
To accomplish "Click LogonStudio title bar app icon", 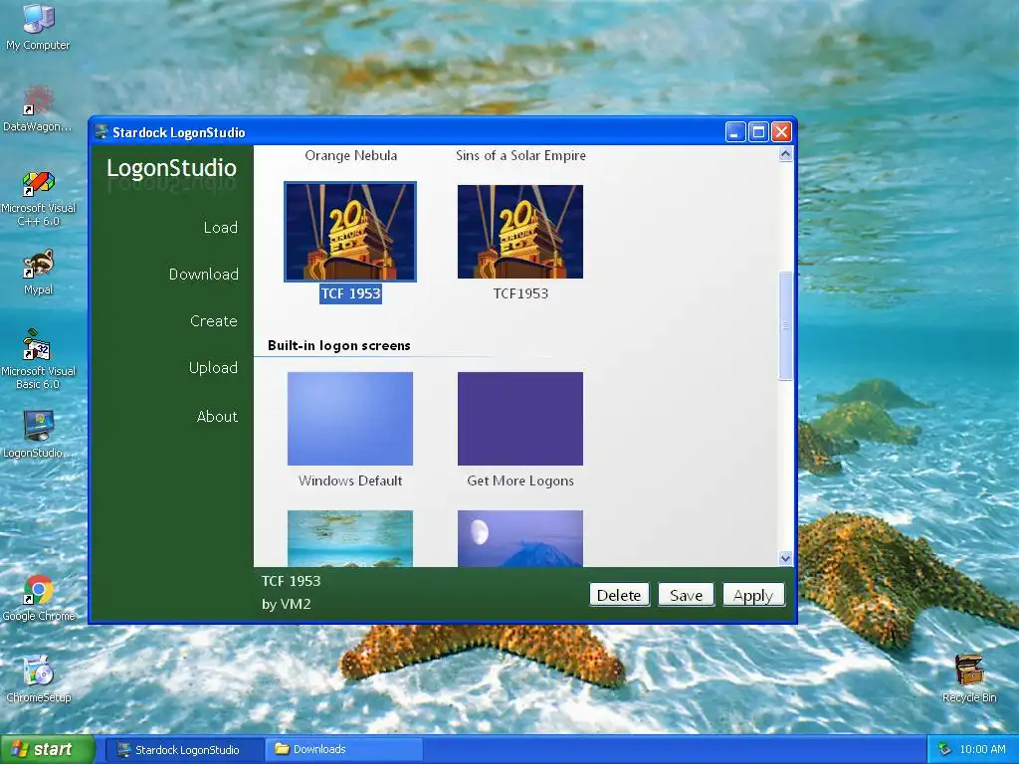I will tap(101, 132).
